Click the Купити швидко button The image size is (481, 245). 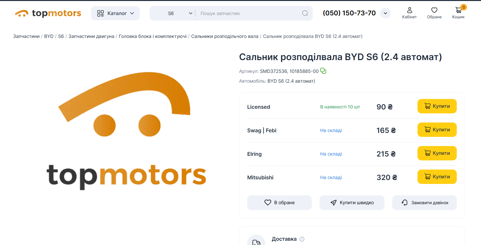tap(352, 203)
